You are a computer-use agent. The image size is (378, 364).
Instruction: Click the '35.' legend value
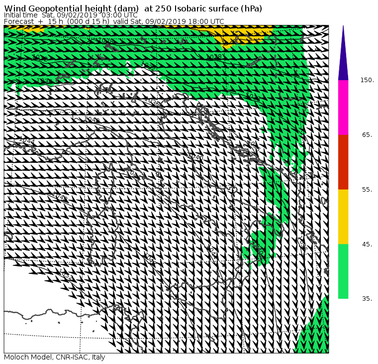click(x=367, y=299)
